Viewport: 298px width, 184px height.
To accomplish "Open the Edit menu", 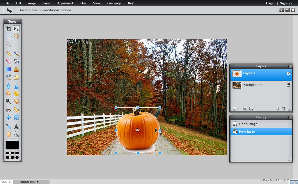I will click(x=18, y=3).
